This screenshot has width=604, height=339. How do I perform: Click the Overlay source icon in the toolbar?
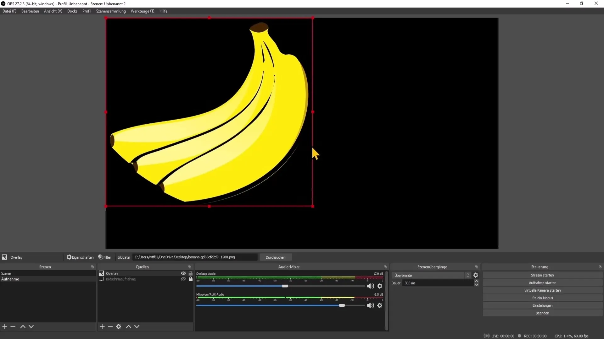(x=4, y=257)
